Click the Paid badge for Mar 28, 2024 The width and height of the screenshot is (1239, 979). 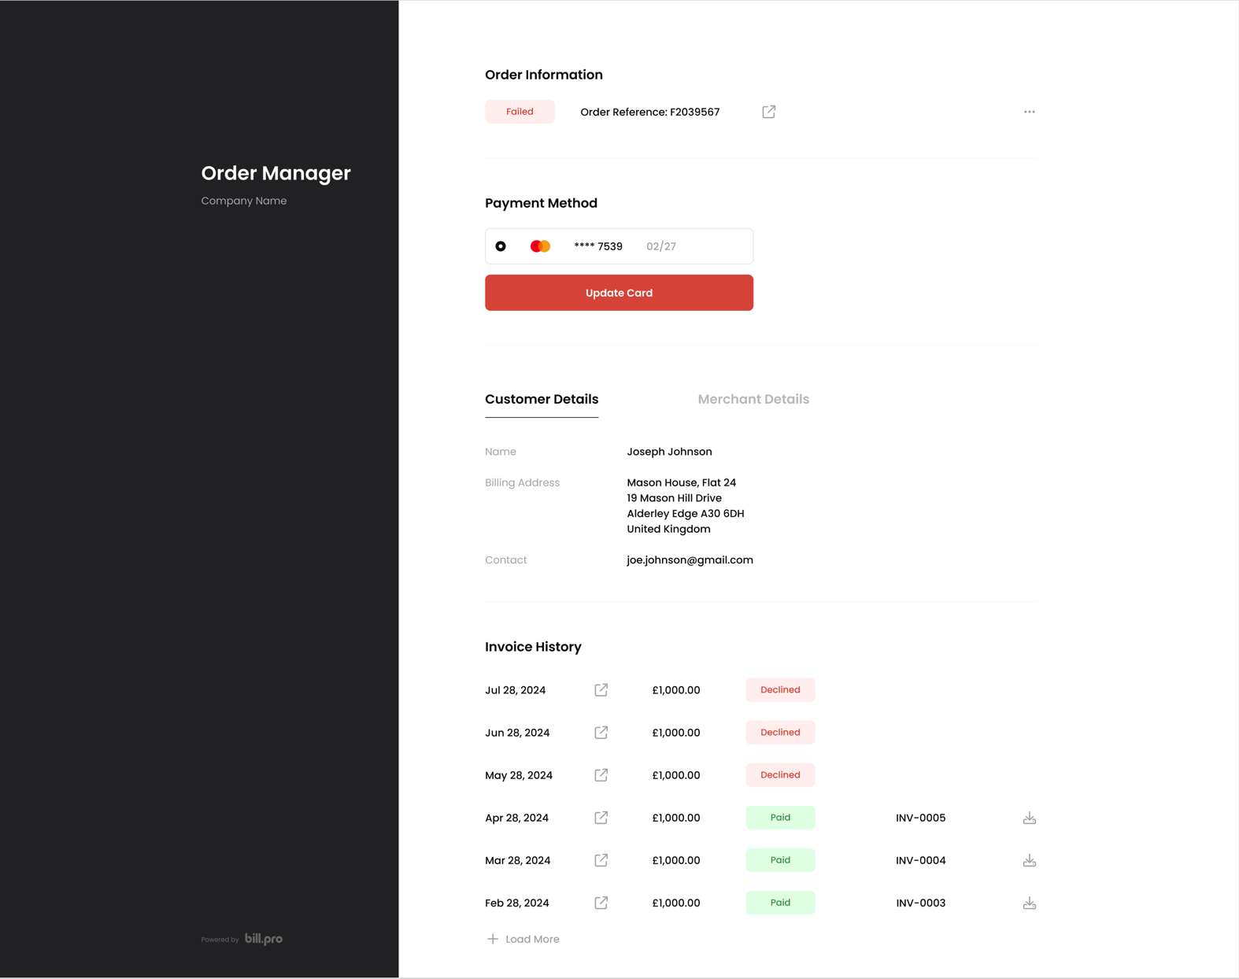tap(780, 860)
